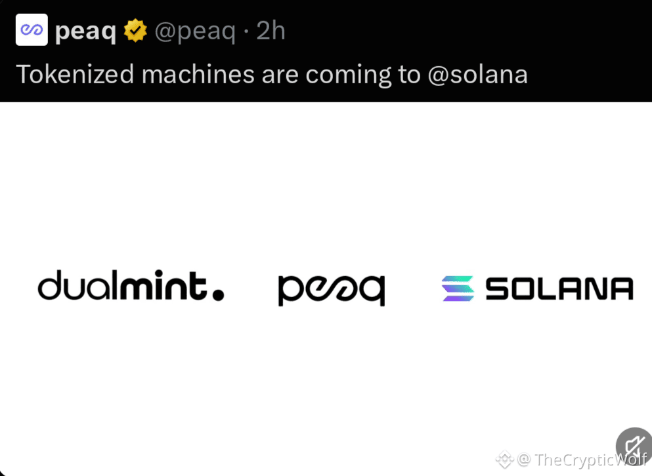
Task: Open the bold peaq display name
Action: point(85,31)
